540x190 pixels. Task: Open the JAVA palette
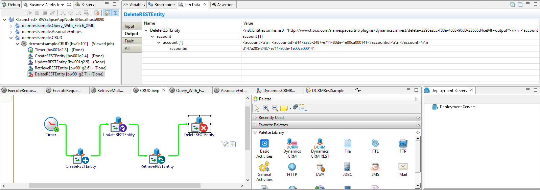320,169
